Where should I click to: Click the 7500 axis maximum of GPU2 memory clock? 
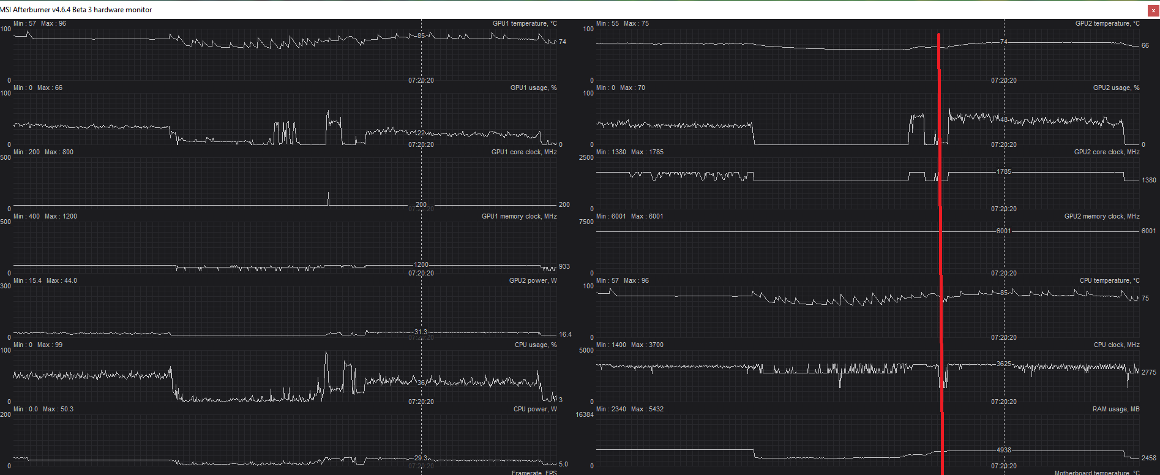(586, 222)
